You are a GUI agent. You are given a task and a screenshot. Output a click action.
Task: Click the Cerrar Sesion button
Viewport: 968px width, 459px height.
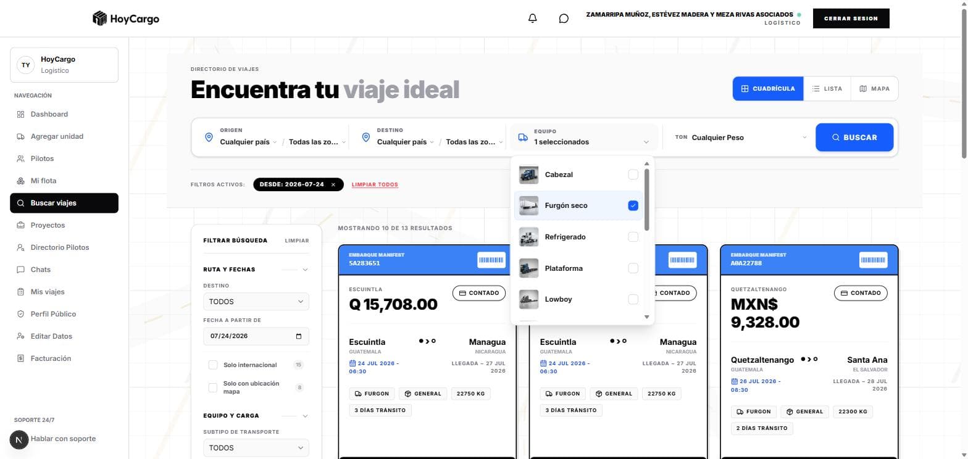(x=851, y=19)
